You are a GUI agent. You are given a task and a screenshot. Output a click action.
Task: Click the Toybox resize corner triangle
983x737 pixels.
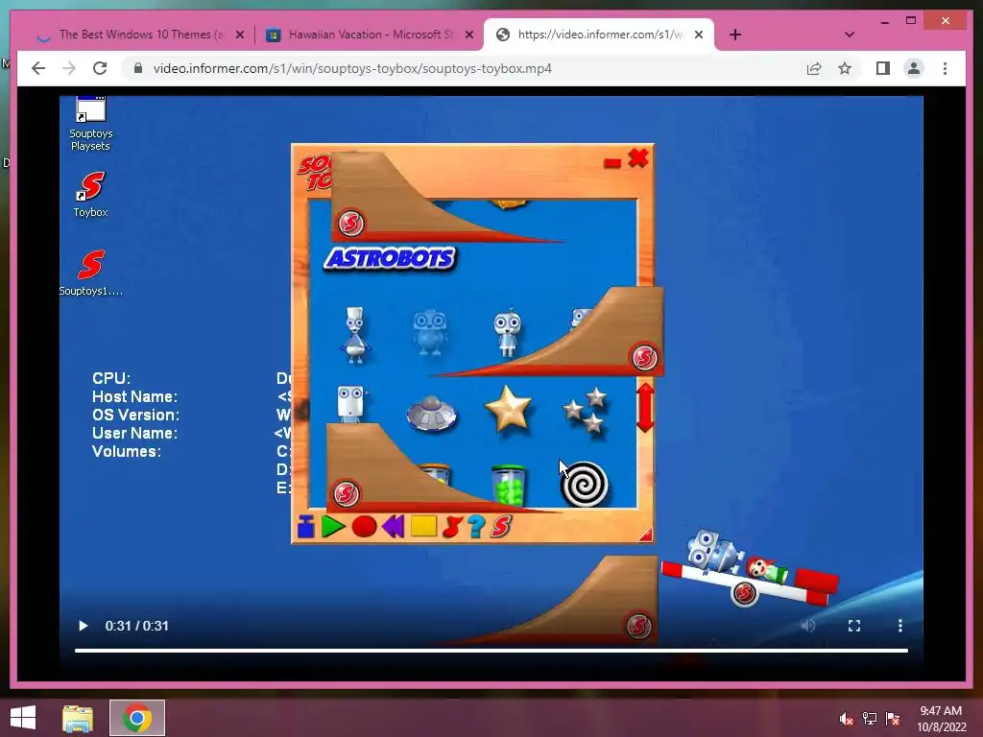click(645, 534)
